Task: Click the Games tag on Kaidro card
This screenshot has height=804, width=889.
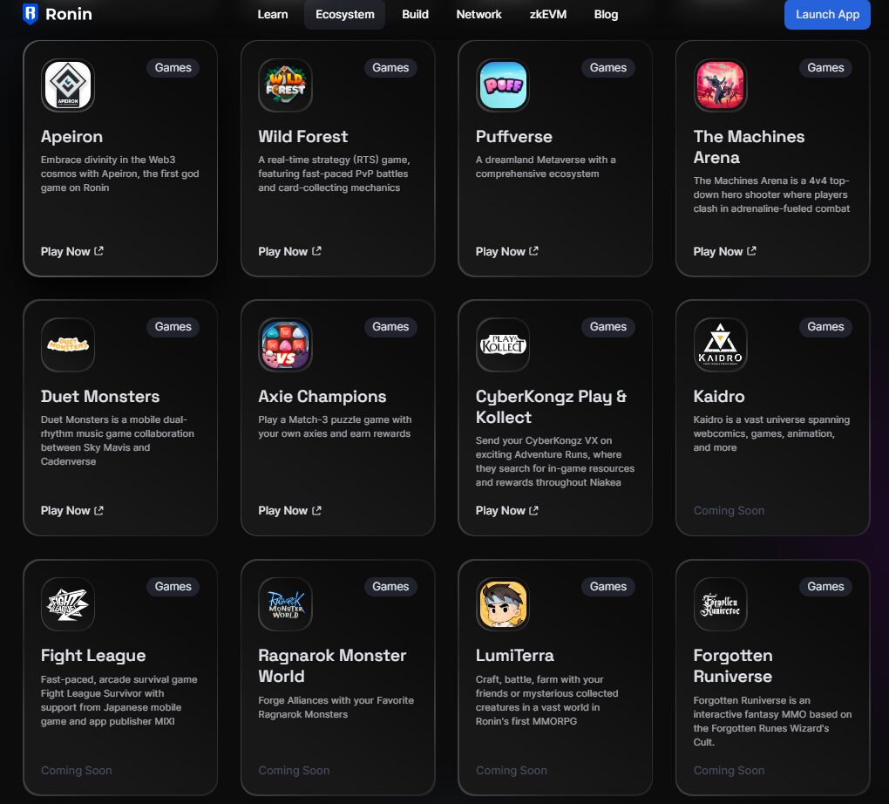Action: [x=825, y=327]
